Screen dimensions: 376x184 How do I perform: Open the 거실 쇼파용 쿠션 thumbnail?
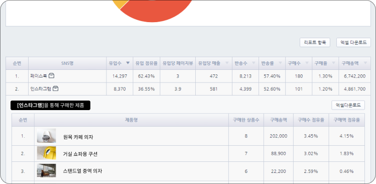[x=46, y=153]
